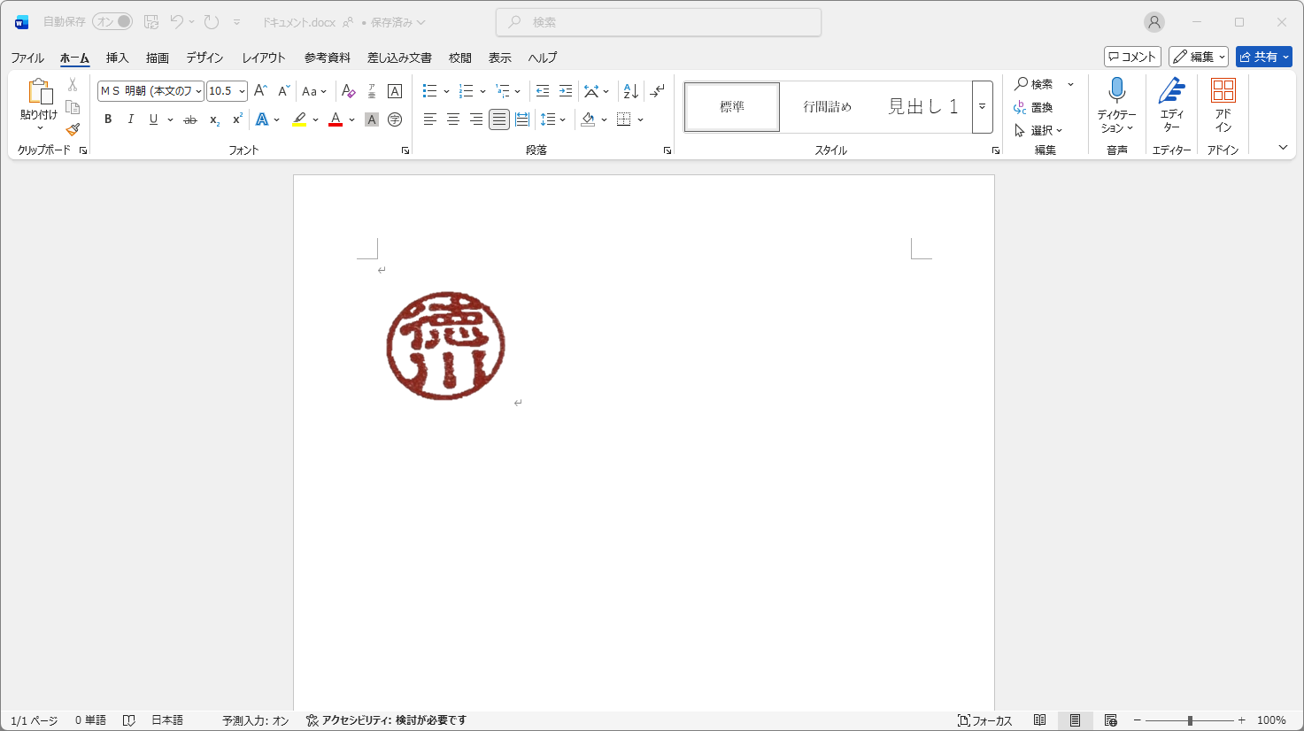Click the Sort A-Z icon
This screenshot has height=731, width=1304.
click(630, 91)
